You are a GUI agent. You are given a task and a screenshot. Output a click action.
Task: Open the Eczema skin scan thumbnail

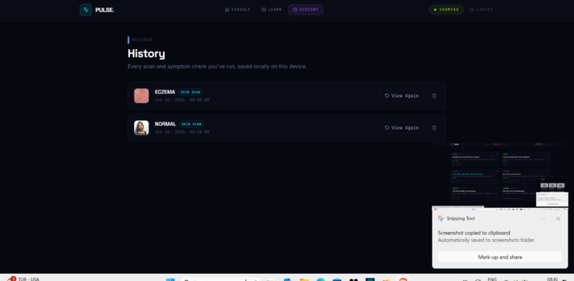pyautogui.click(x=141, y=96)
